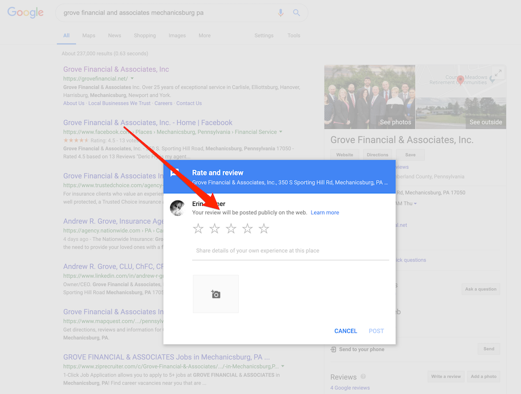The image size is (521, 394).
Task: Click the voice search microphone icon
Action: pos(281,13)
